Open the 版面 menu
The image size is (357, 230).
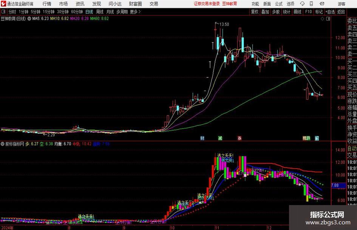click(x=267, y=4)
